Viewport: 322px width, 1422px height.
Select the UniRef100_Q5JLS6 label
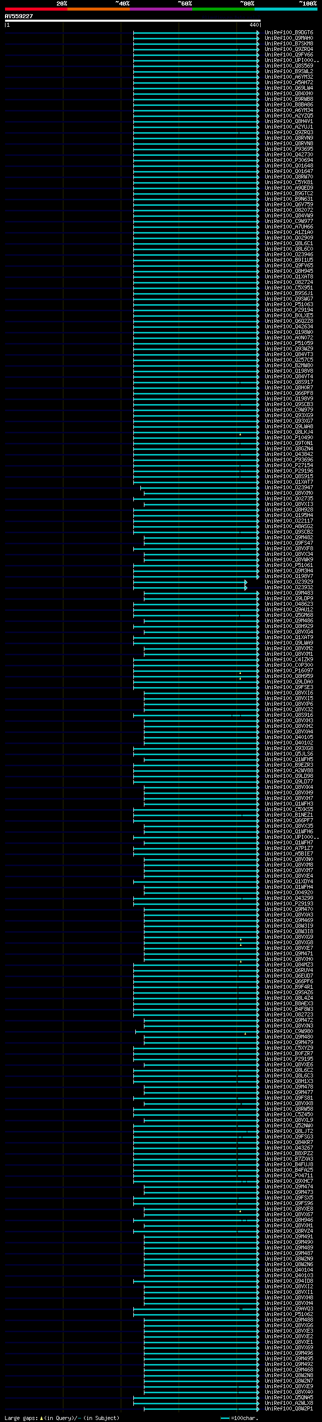[x=289, y=754]
